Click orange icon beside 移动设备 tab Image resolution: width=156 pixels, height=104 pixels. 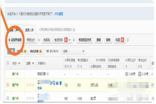(40, 51)
